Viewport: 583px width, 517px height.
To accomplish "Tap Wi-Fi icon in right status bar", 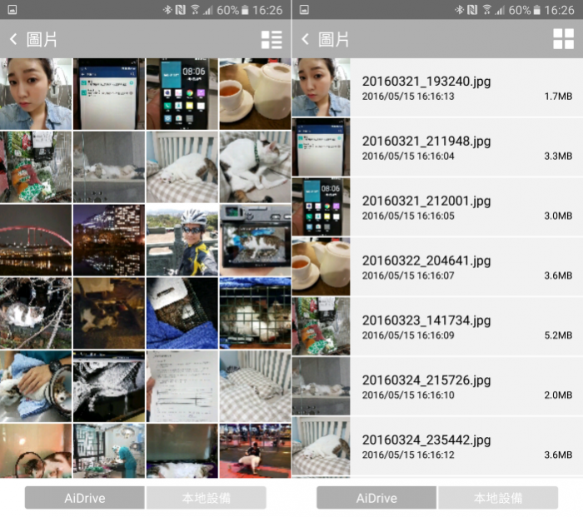I will coord(486,10).
